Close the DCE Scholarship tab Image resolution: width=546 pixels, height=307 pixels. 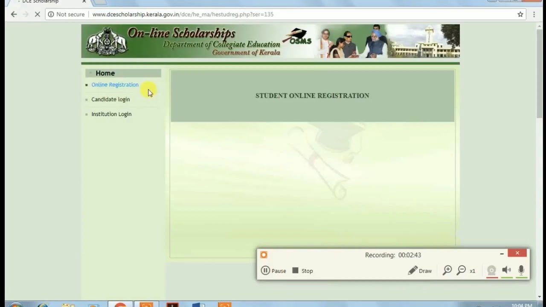(x=84, y=2)
